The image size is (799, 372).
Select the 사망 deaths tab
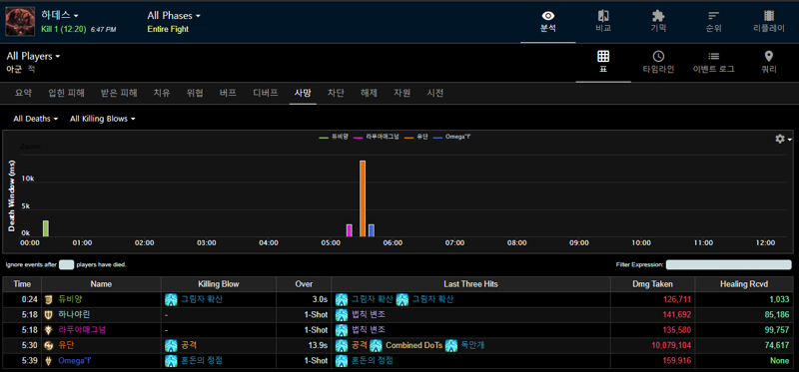[x=303, y=93]
